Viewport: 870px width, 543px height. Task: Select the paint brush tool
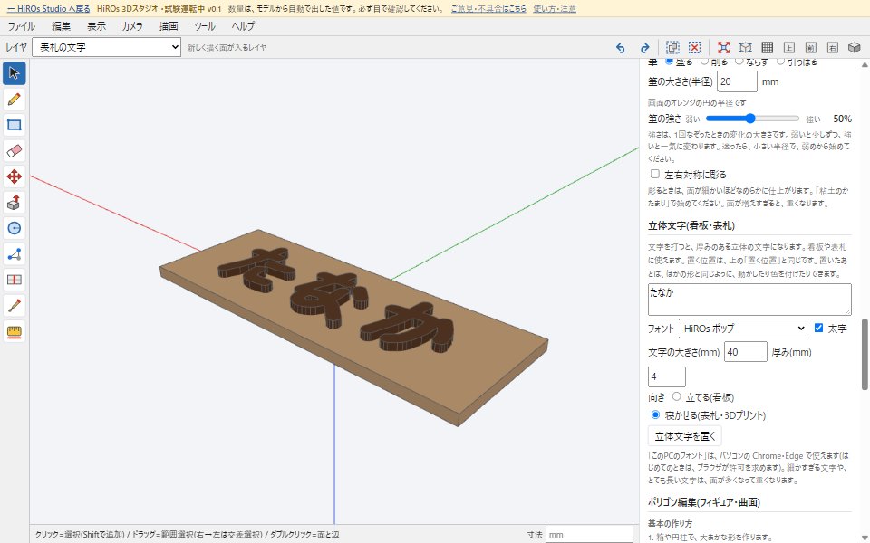(14, 306)
